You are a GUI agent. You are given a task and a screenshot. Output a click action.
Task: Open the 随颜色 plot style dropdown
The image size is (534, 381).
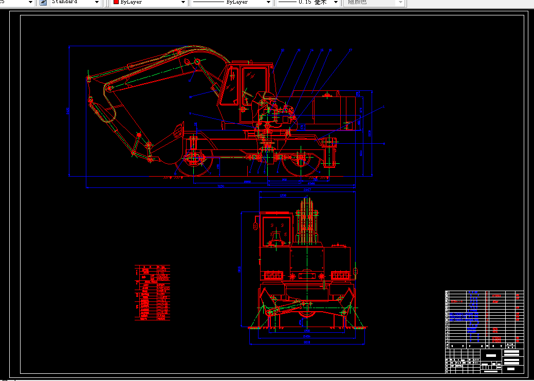point(401,3)
